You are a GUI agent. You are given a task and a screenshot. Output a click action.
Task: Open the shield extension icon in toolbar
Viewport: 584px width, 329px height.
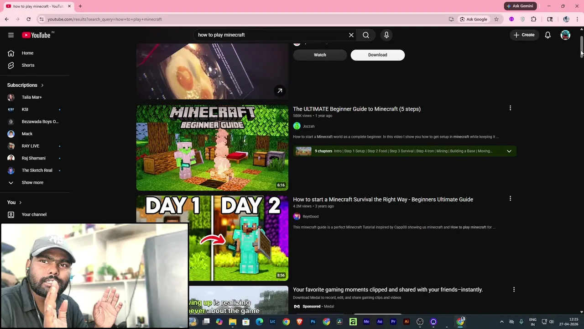(x=522, y=19)
